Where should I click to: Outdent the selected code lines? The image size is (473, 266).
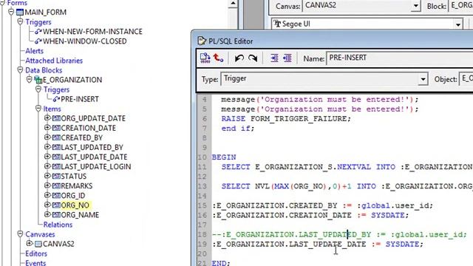coord(287,58)
